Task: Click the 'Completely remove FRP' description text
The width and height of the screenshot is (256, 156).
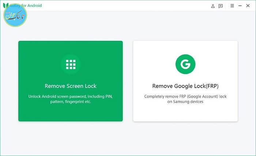Action: coord(185,96)
